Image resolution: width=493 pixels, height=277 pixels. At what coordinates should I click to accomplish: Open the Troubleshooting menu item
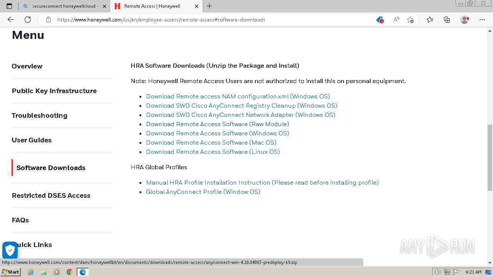click(39, 115)
